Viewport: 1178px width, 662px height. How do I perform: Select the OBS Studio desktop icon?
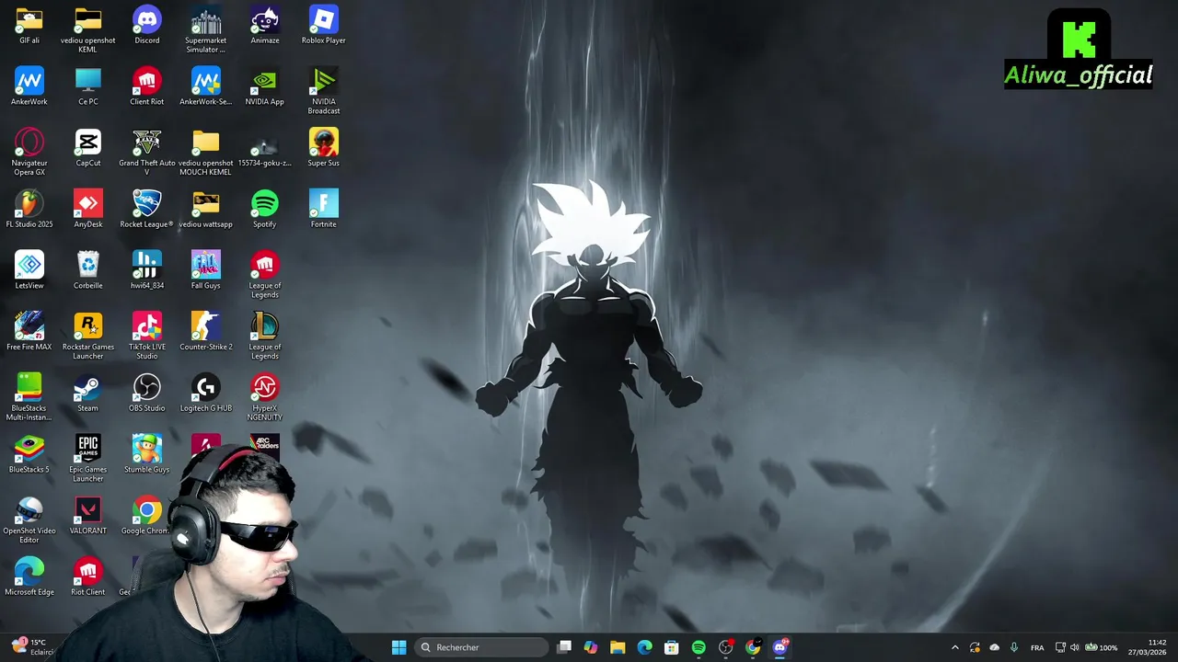[x=147, y=393]
